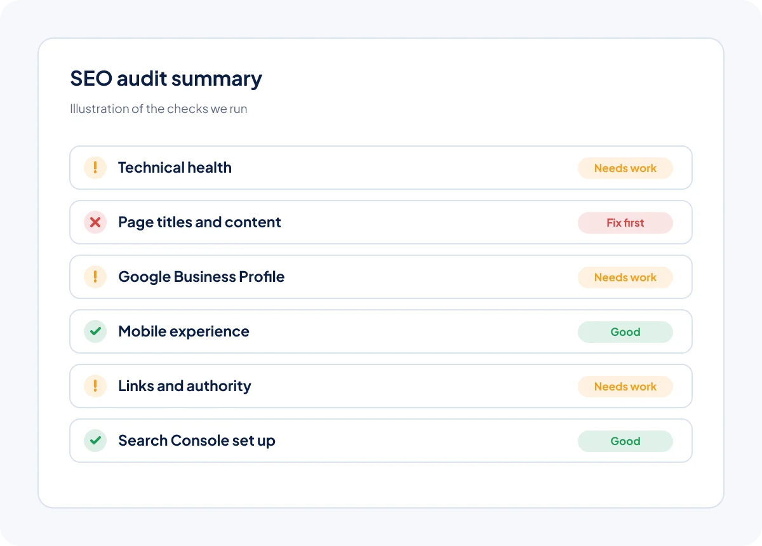
Task: Click the Mobile experience label
Action: coord(184,331)
